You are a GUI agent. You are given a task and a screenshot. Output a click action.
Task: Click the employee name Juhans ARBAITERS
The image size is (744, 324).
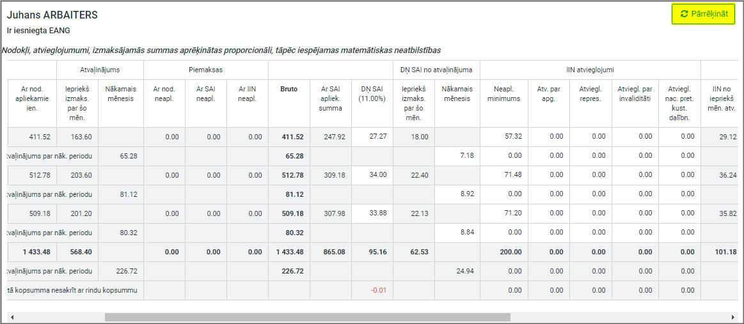[52, 15]
